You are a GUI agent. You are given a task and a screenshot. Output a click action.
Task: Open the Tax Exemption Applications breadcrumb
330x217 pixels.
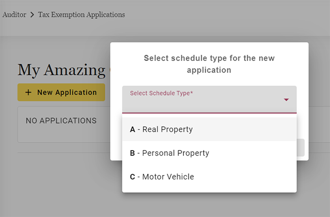click(x=82, y=15)
